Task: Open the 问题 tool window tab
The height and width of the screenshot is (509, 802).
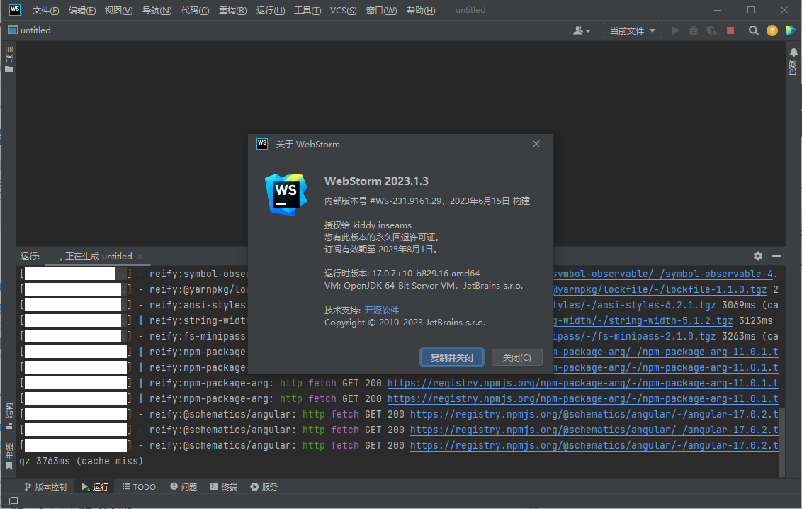Action: coord(183,487)
